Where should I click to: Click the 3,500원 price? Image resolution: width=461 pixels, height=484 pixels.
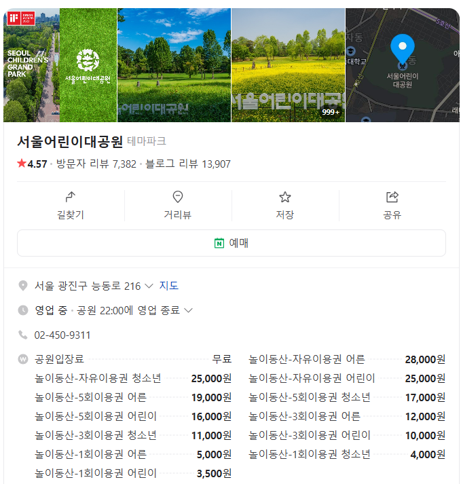point(215,474)
